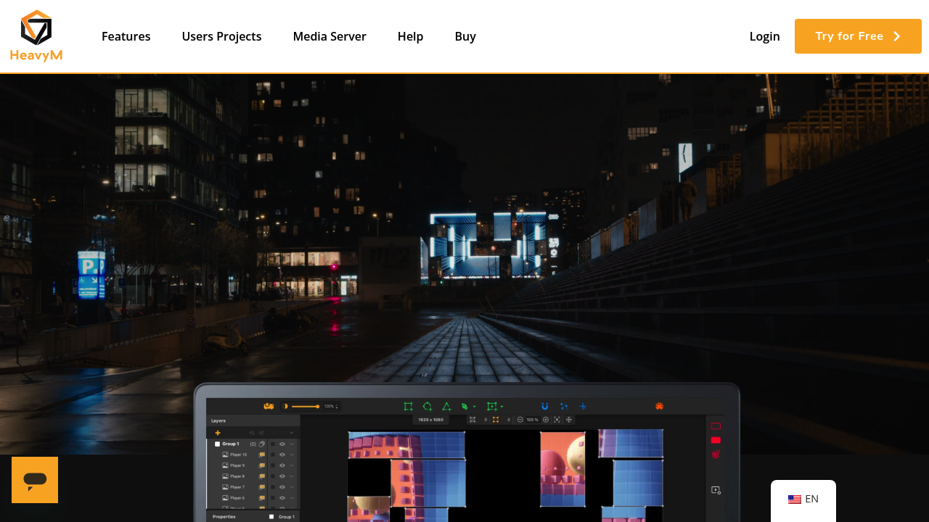Select the green rectangle shape tool
This screenshot has height=522, width=929.
409,407
